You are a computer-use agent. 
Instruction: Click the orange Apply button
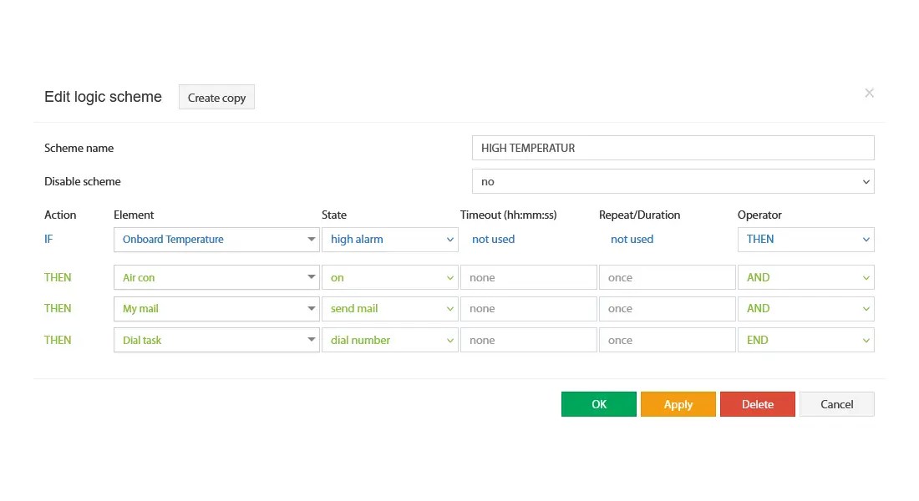click(x=678, y=404)
